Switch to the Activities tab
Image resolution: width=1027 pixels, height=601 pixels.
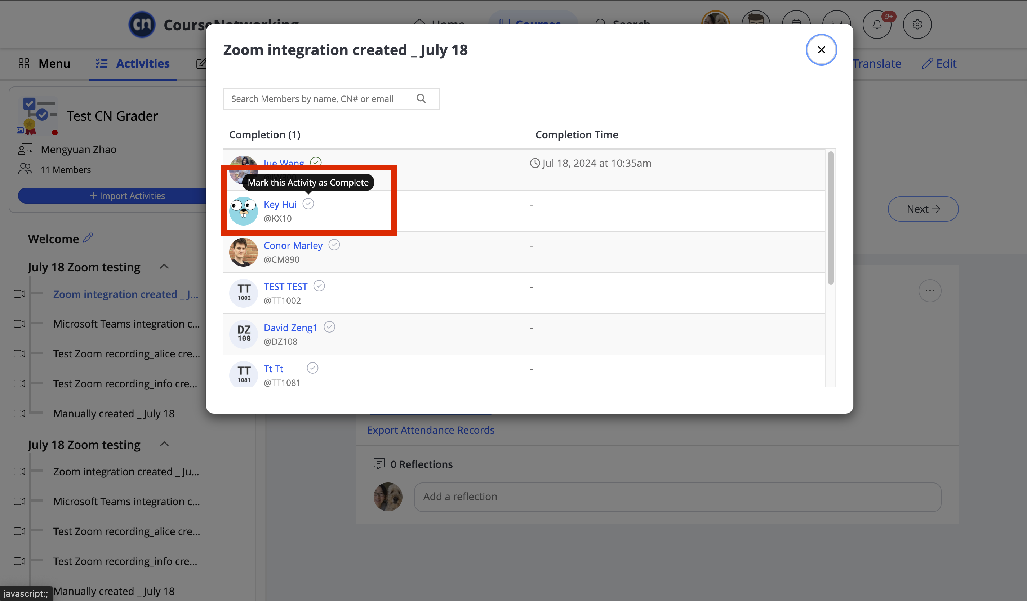(133, 63)
